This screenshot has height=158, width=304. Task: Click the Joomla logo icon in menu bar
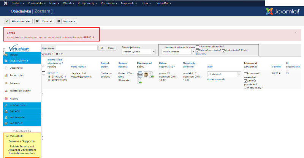pyautogui.click(x=6, y=3)
